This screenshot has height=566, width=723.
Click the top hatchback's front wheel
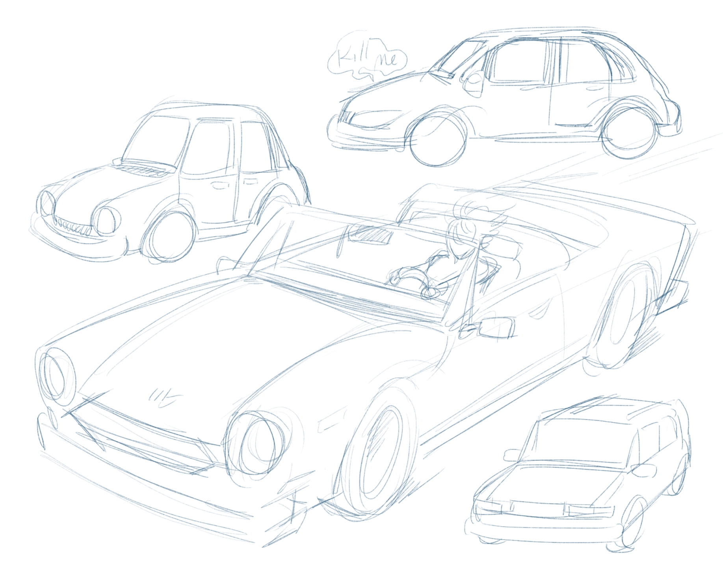(437, 139)
